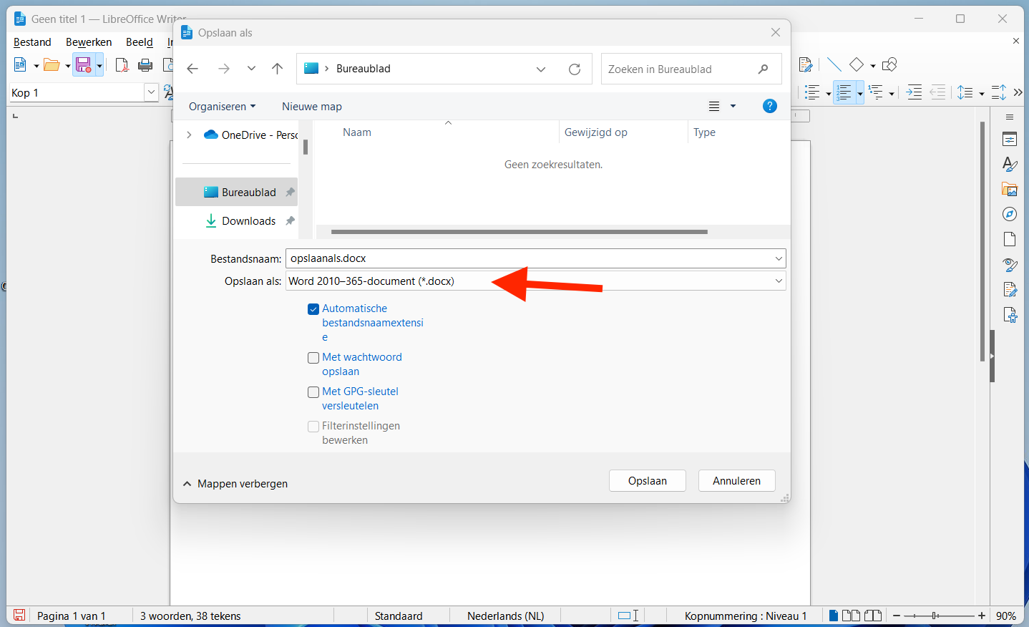1029x627 pixels.
Task: Open the Opslaan als file type dropdown
Action: [x=535, y=281]
